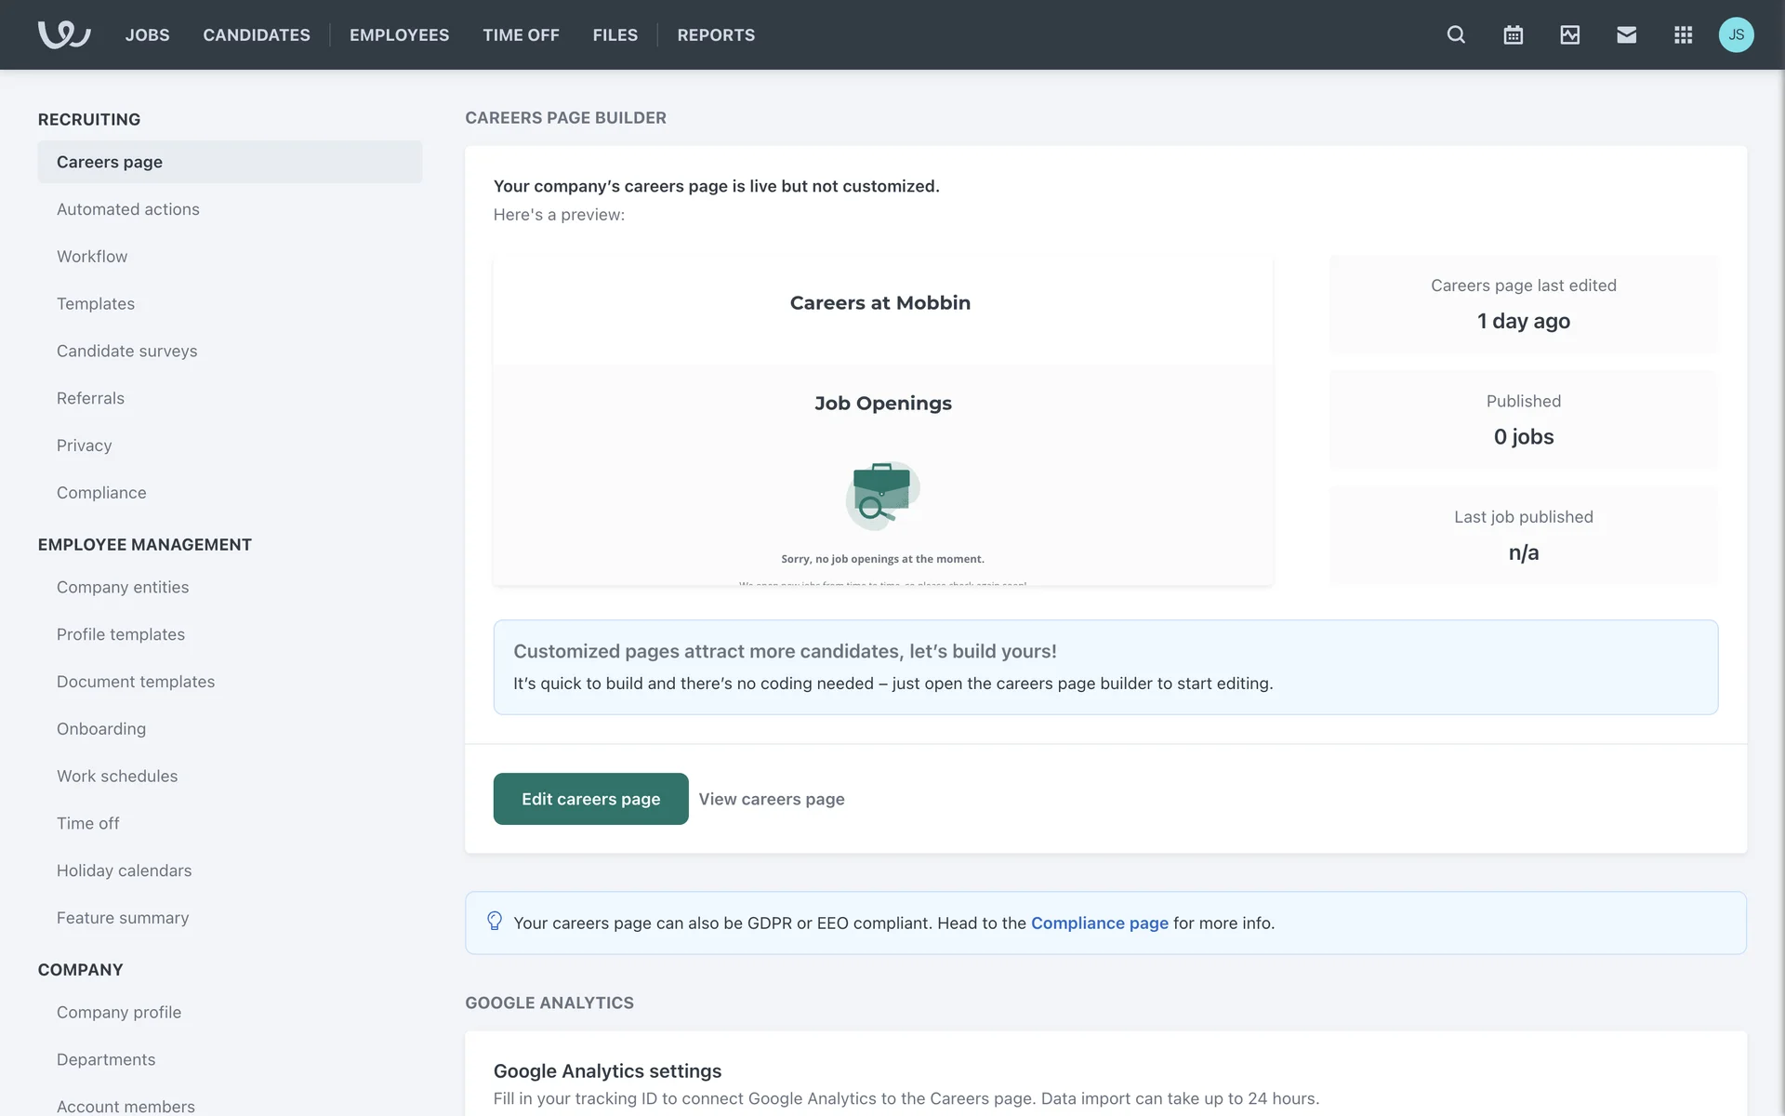1785x1116 pixels.
Task: Click the JS user avatar
Action: (x=1735, y=34)
